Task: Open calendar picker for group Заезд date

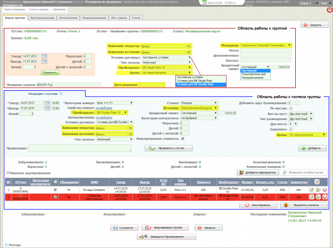Action: click(44, 56)
